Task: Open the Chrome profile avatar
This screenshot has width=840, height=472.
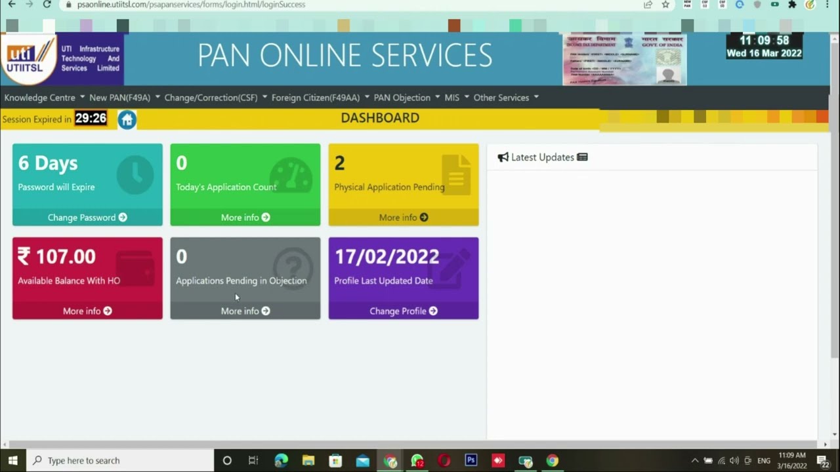Action: pyautogui.click(x=810, y=5)
